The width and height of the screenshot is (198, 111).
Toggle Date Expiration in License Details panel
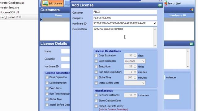click(47, 83)
